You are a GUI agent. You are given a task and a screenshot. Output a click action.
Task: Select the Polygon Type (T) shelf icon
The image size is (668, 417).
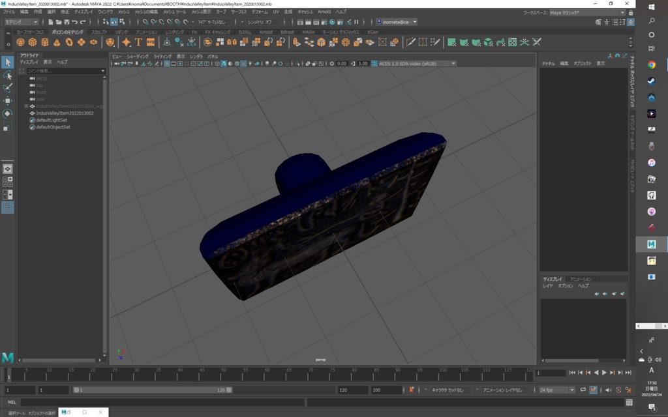coord(138,42)
